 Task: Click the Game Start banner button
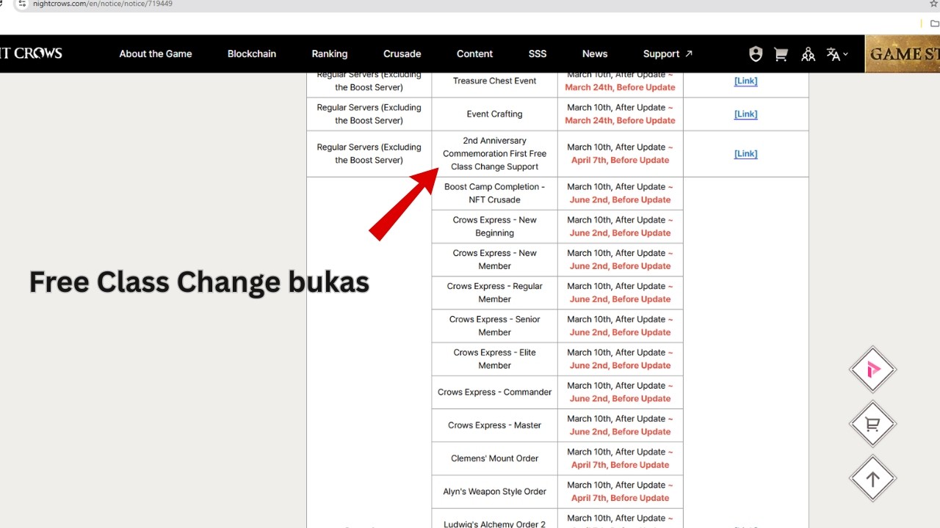pos(903,54)
